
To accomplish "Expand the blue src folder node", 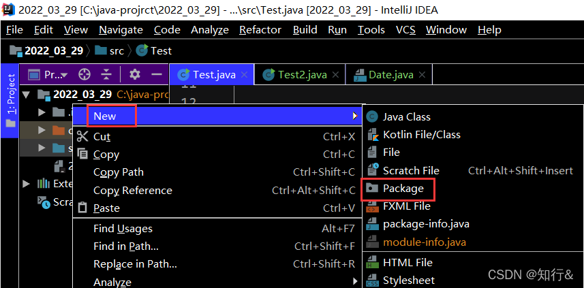I will point(42,148).
